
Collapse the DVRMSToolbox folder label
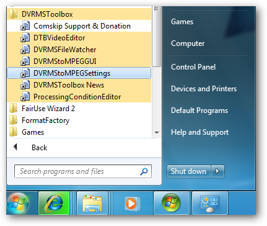pos(47,14)
